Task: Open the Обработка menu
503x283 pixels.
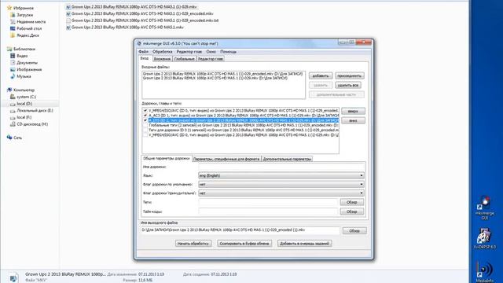Action: tap(163, 52)
